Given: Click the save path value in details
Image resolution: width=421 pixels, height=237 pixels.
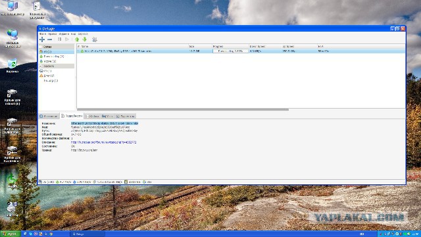Looking at the screenshot, I should (104, 130).
